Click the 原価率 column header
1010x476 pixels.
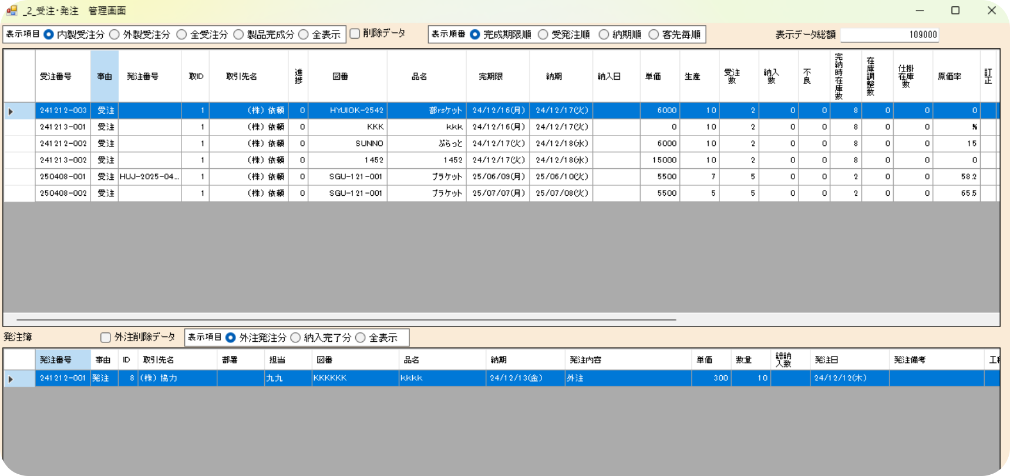(x=950, y=76)
